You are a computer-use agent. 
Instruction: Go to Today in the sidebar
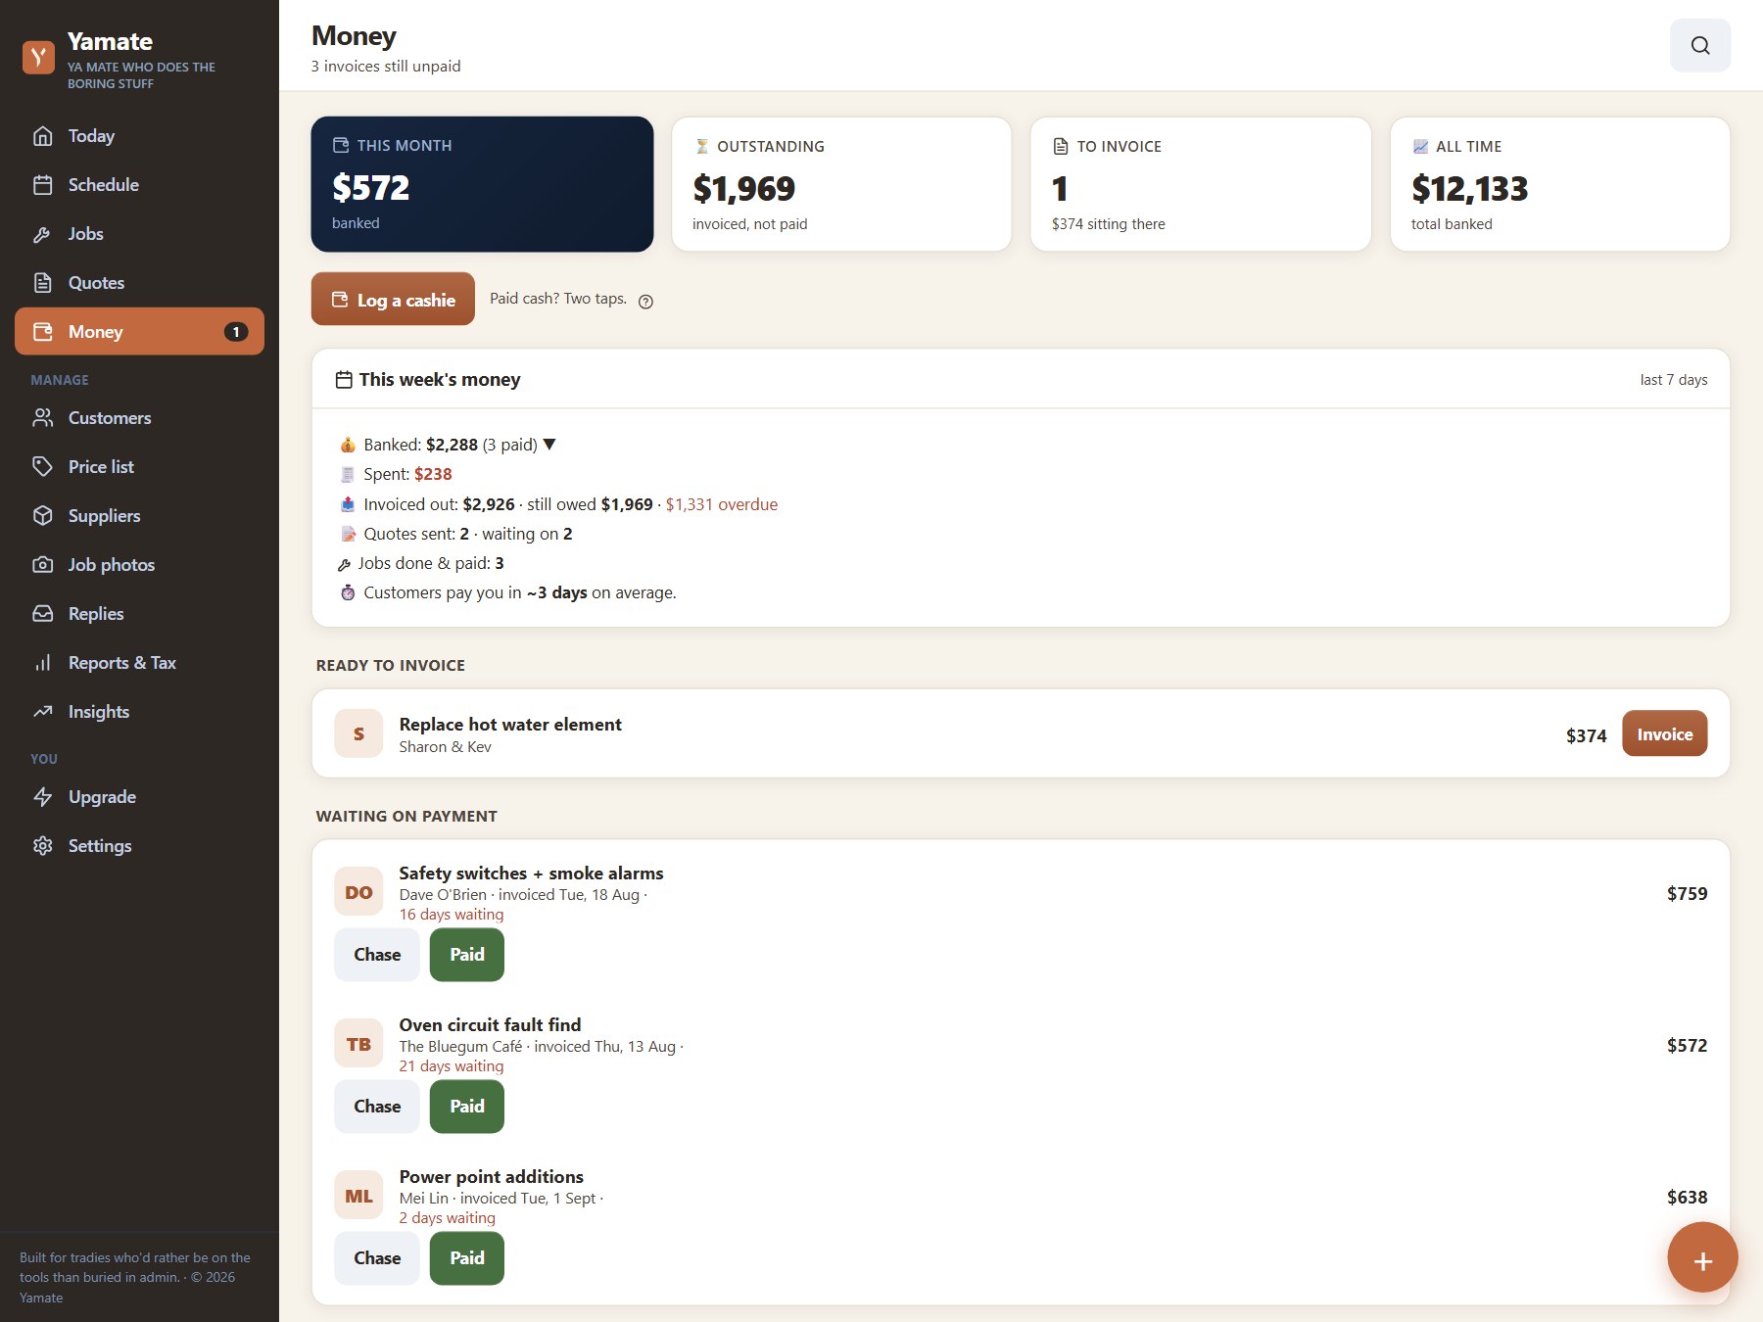pyautogui.click(x=139, y=136)
